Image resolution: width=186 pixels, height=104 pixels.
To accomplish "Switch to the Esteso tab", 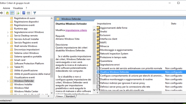I will tap(60, 96).
